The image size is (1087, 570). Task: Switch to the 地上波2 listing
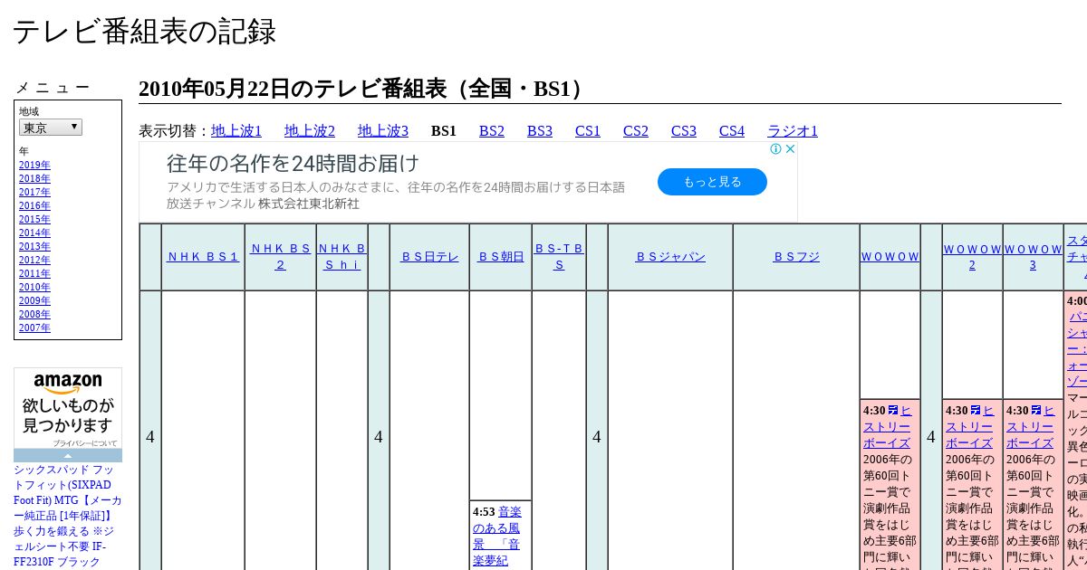pyautogui.click(x=310, y=131)
